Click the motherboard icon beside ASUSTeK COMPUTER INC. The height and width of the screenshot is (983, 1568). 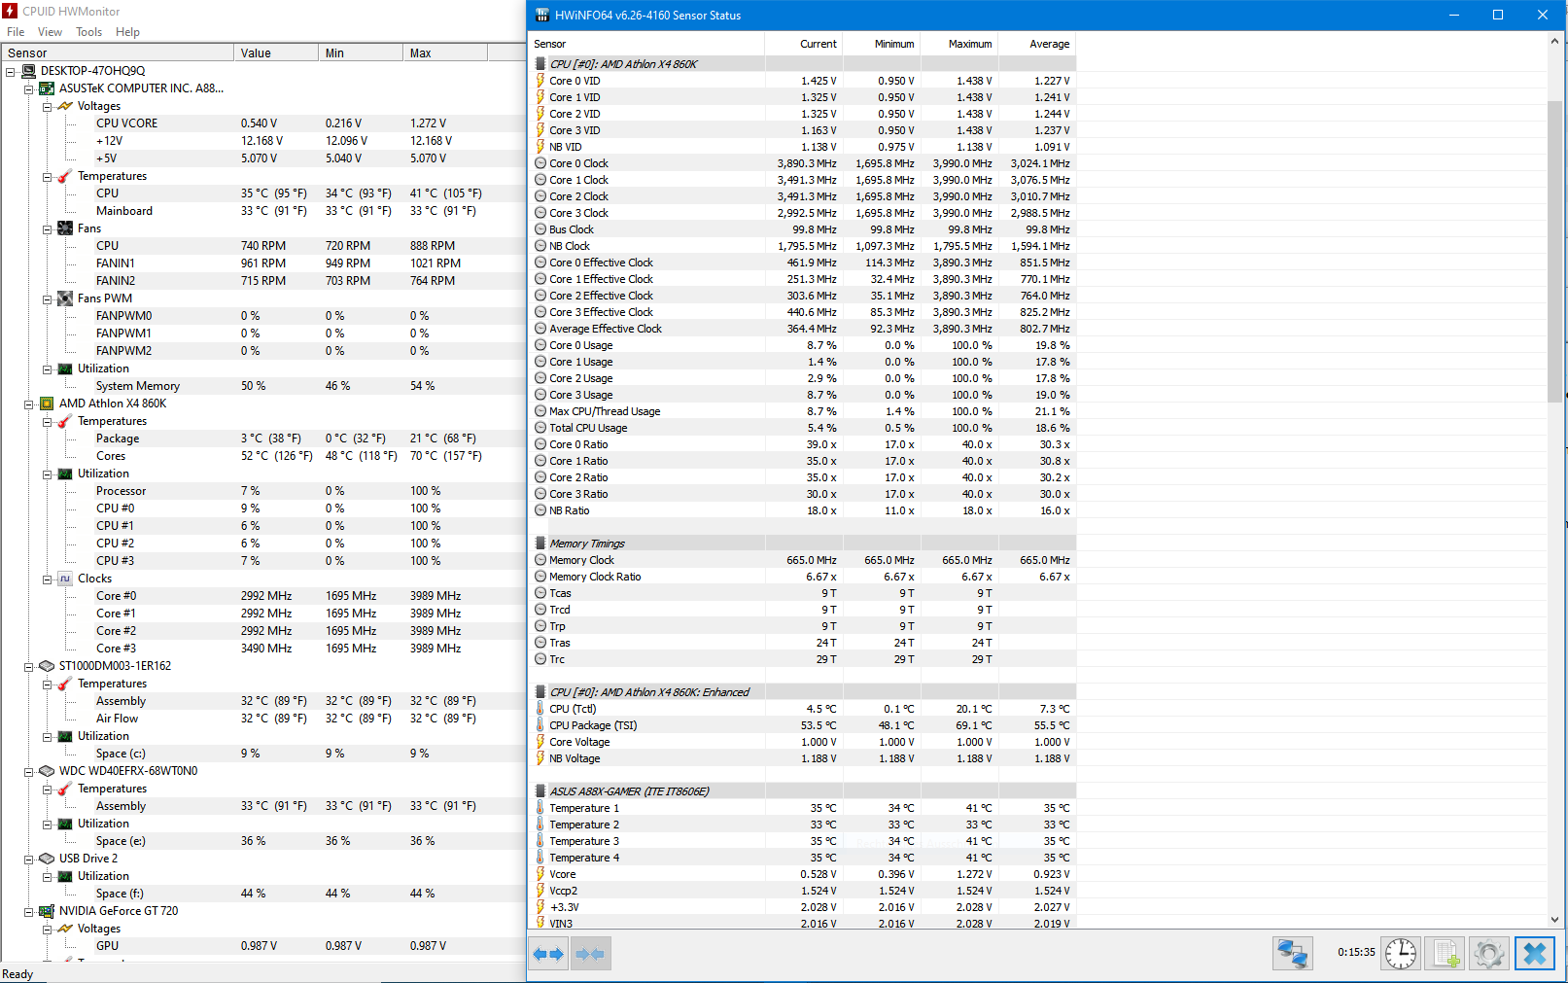(47, 88)
